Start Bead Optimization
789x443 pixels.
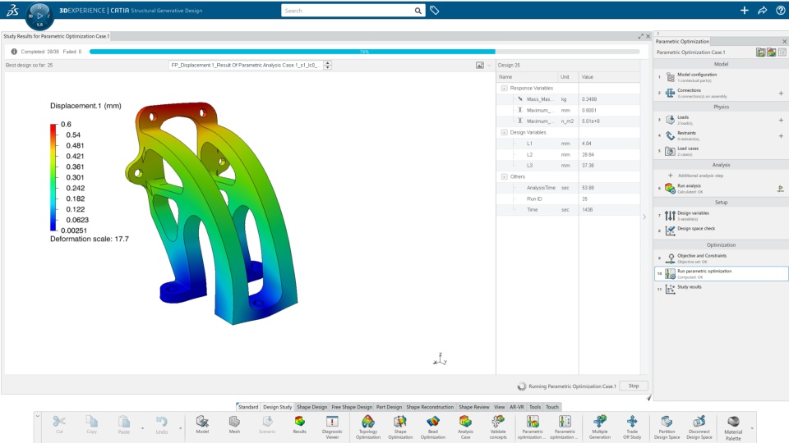pyautogui.click(x=433, y=427)
